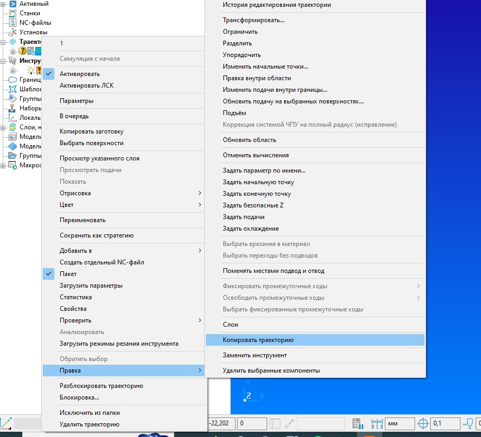Expand the Слои tree node
Viewport: 481px width, 437px height.
pyautogui.click(x=3, y=128)
